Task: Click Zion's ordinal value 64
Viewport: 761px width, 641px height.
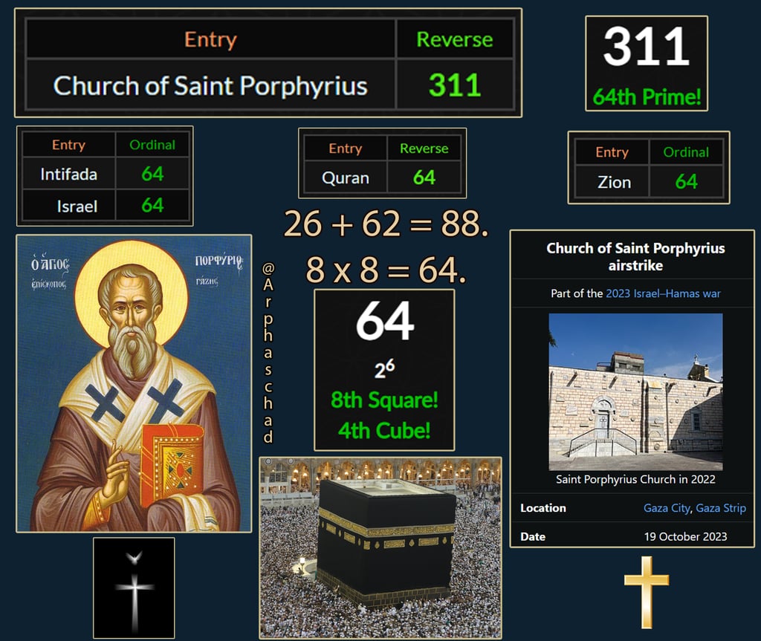Action: pyautogui.click(x=686, y=181)
